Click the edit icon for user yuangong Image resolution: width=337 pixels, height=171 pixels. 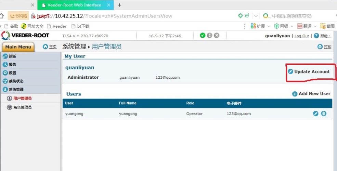click(x=316, y=114)
